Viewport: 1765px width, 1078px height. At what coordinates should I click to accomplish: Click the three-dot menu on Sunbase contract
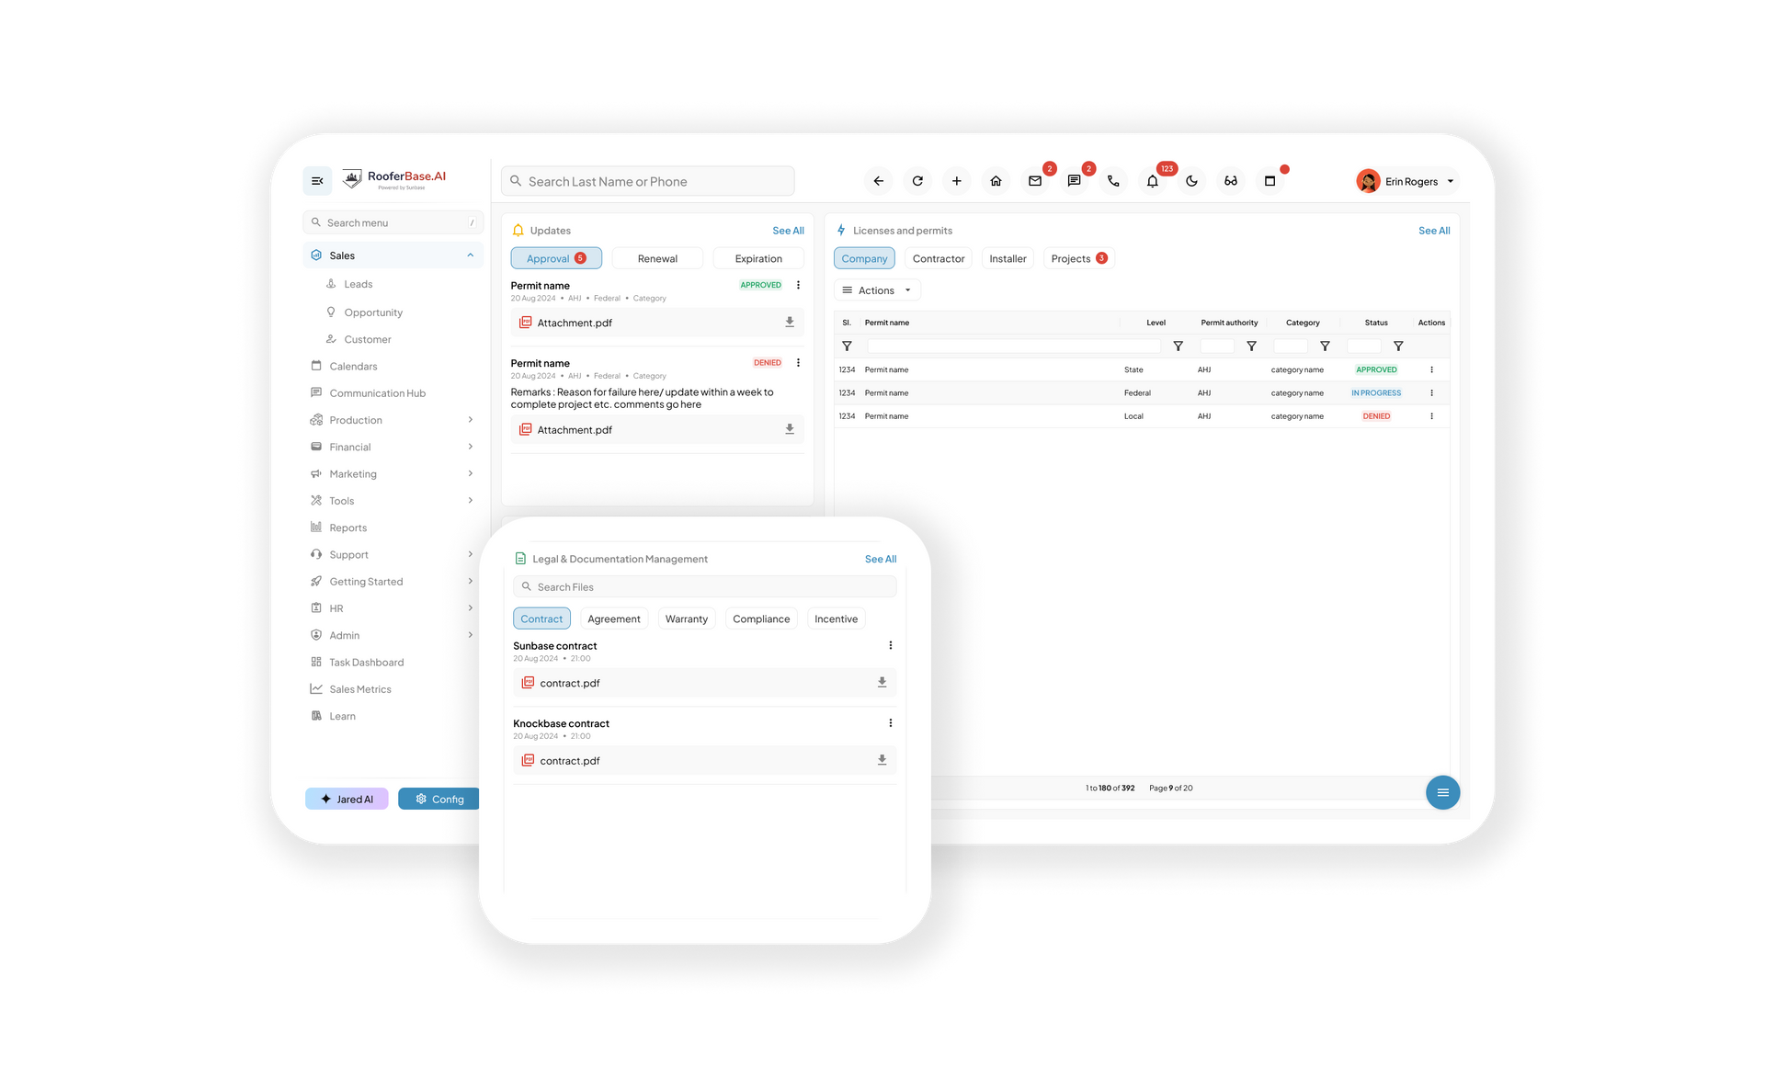click(x=892, y=645)
